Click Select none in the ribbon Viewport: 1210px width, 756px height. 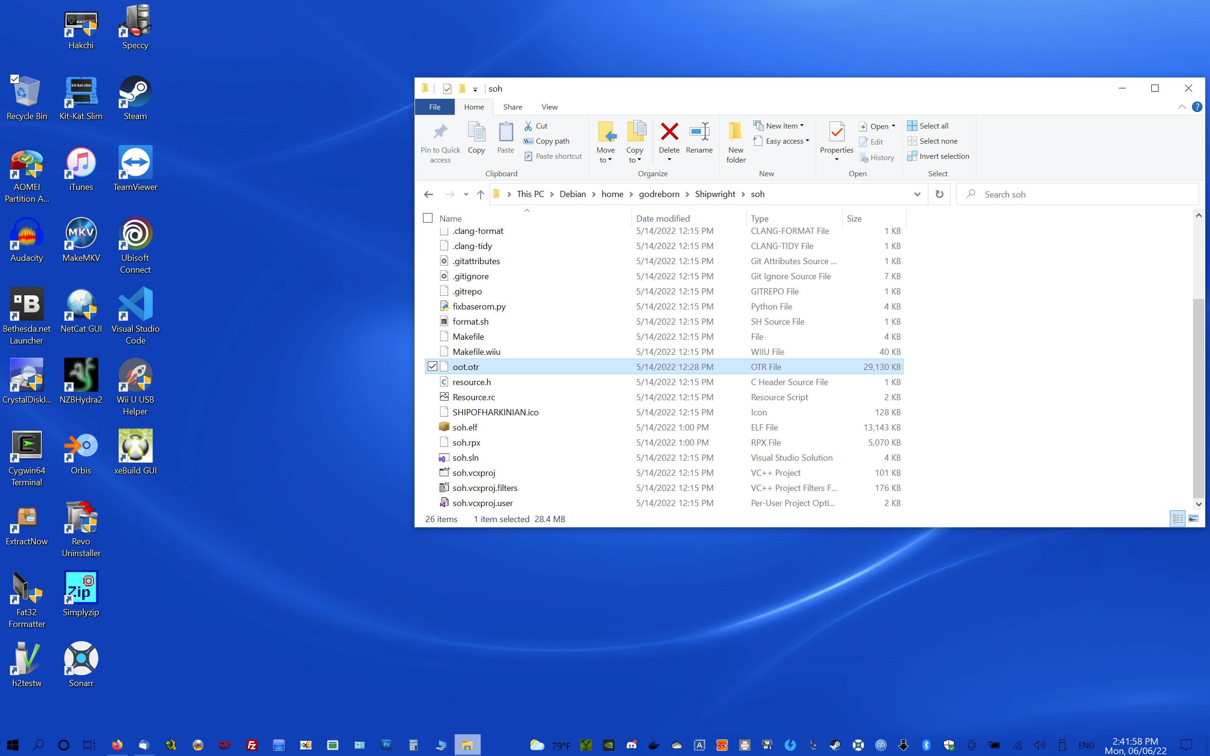click(932, 141)
